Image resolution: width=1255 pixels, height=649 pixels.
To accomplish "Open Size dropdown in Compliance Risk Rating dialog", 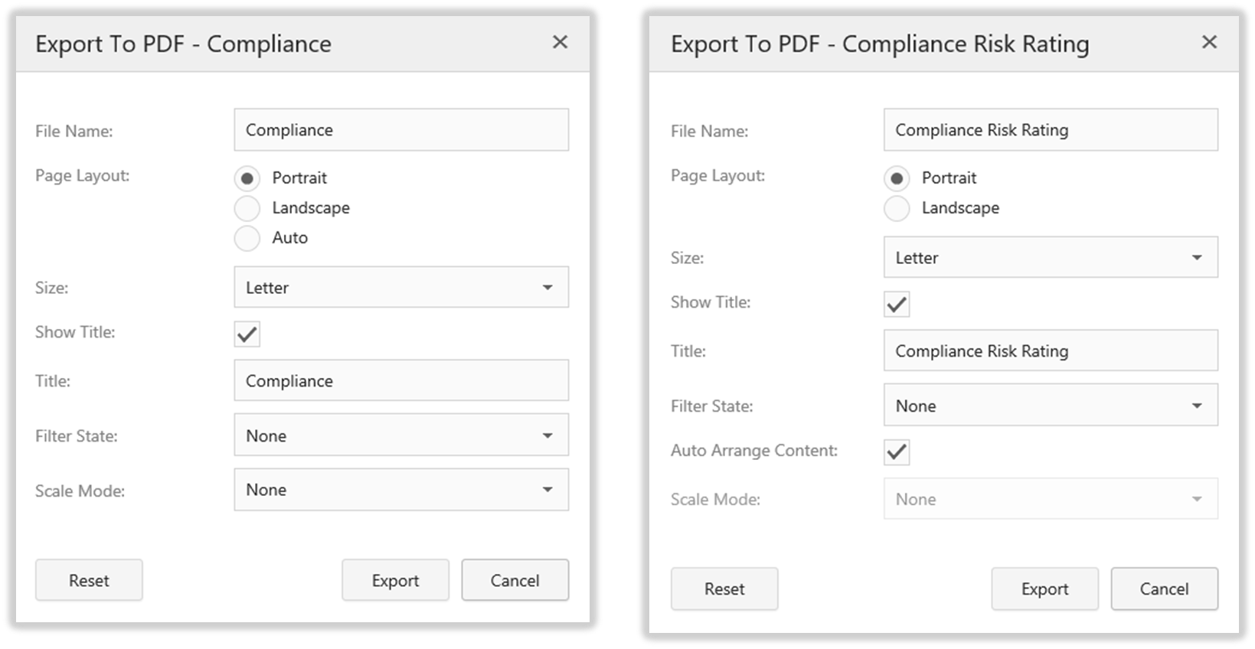I will (x=1051, y=257).
